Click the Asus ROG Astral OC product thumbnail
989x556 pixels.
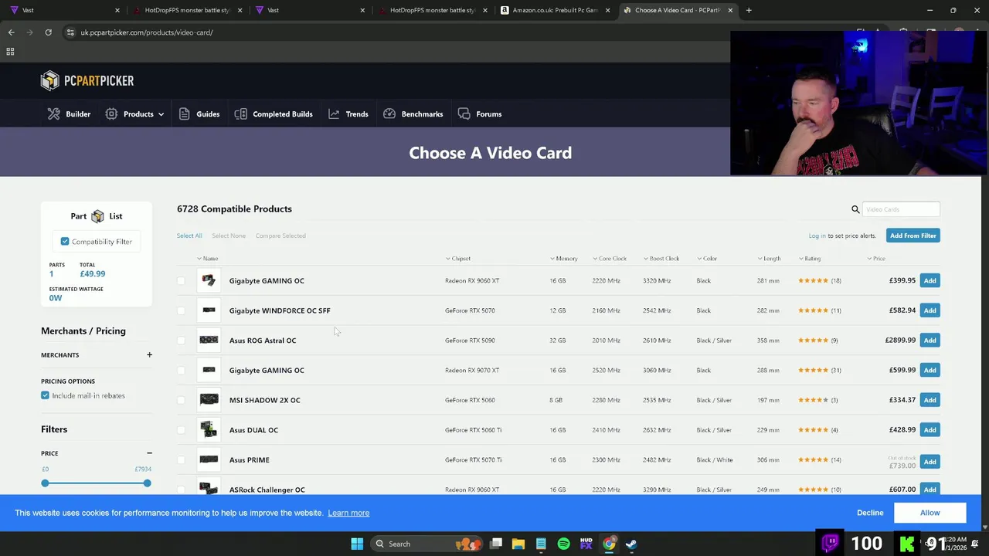pyautogui.click(x=209, y=340)
